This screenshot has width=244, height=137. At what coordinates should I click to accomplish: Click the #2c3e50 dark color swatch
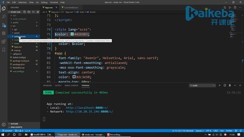tap(74, 77)
